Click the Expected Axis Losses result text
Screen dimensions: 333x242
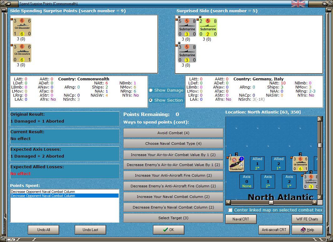pyautogui.click(x=37, y=156)
